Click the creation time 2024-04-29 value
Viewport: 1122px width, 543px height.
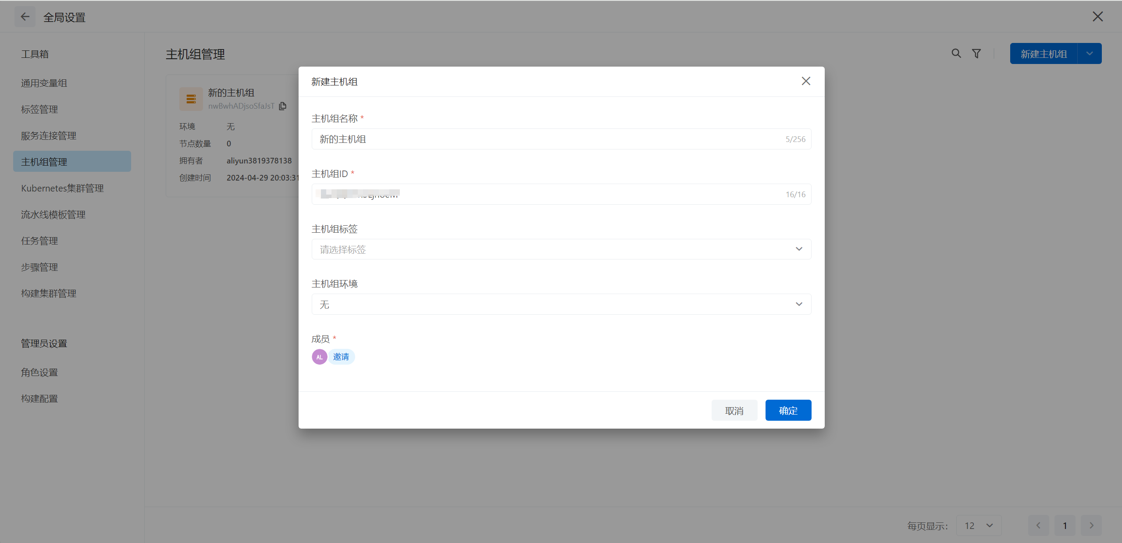click(263, 177)
